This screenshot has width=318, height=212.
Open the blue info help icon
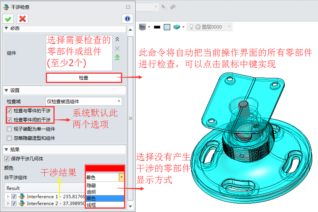(x=127, y=19)
